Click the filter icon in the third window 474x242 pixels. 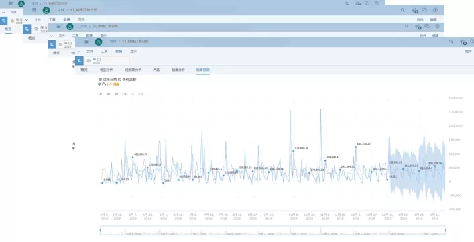(52, 44)
